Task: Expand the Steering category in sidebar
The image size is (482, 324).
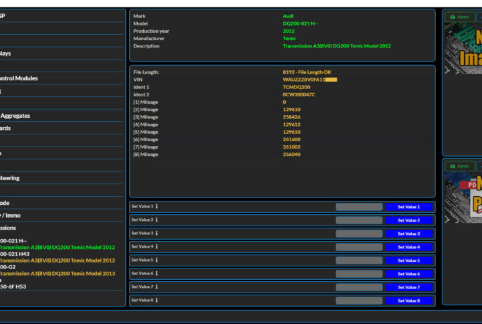Action: 9,178
